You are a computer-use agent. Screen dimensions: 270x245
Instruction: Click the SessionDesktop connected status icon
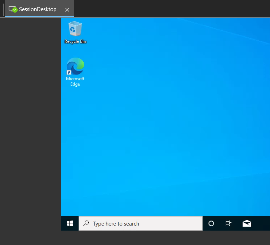(13, 9)
